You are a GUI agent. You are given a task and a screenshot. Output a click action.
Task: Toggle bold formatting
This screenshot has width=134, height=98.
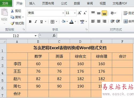(30, 22)
